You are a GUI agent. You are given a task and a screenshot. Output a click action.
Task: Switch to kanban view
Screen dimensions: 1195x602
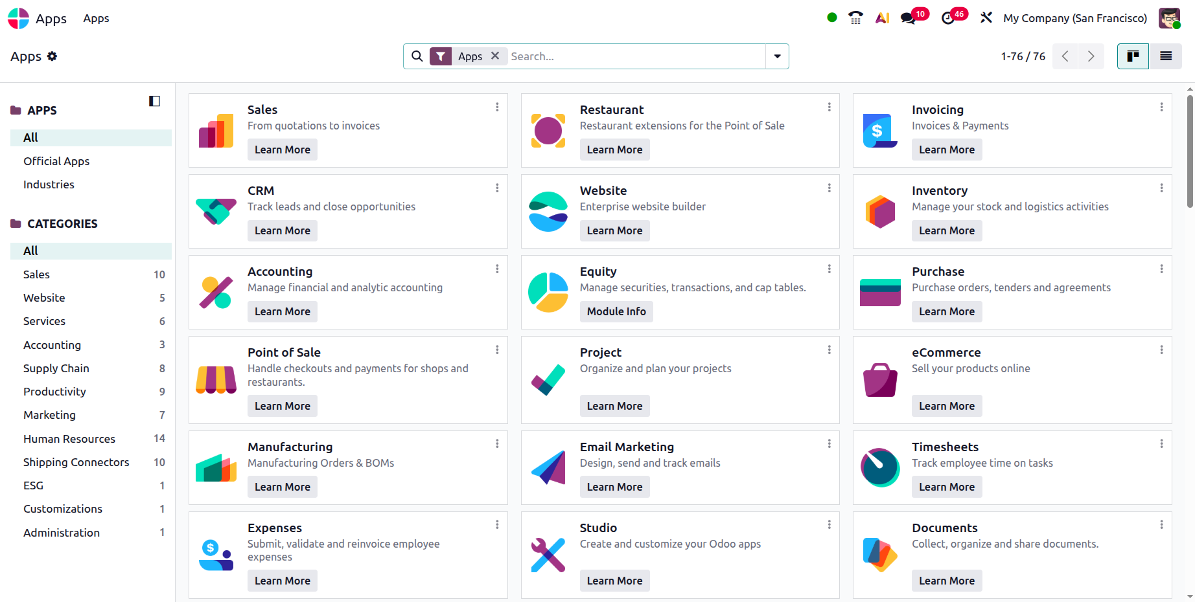1133,56
